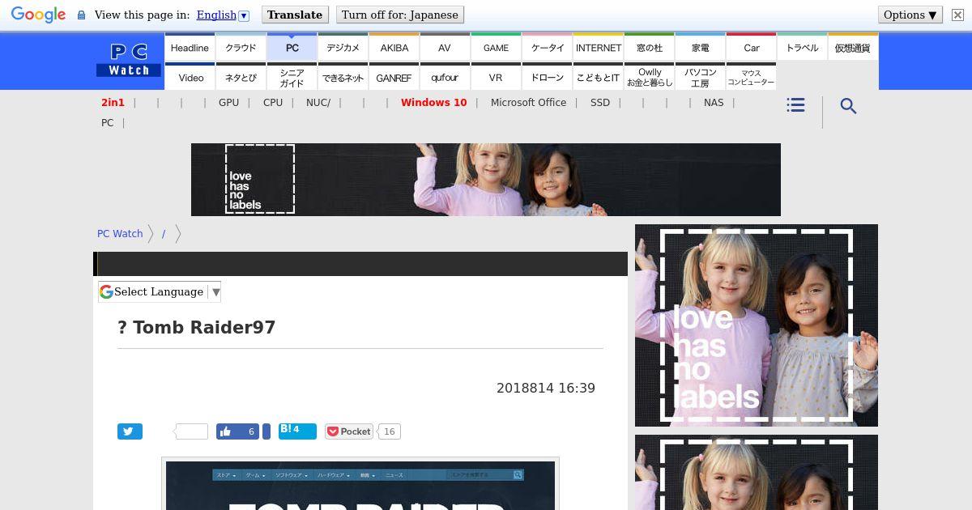The height and width of the screenshot is (510, 972).
Task: Open the トラベル tab
Action: tap(802, 48)
